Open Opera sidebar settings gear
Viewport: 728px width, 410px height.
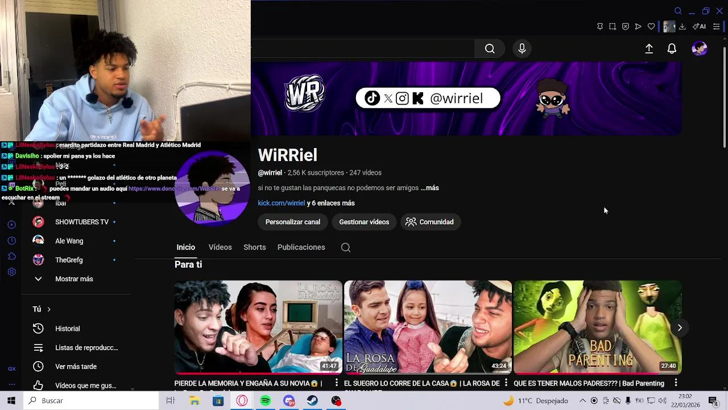pos(11,272)
